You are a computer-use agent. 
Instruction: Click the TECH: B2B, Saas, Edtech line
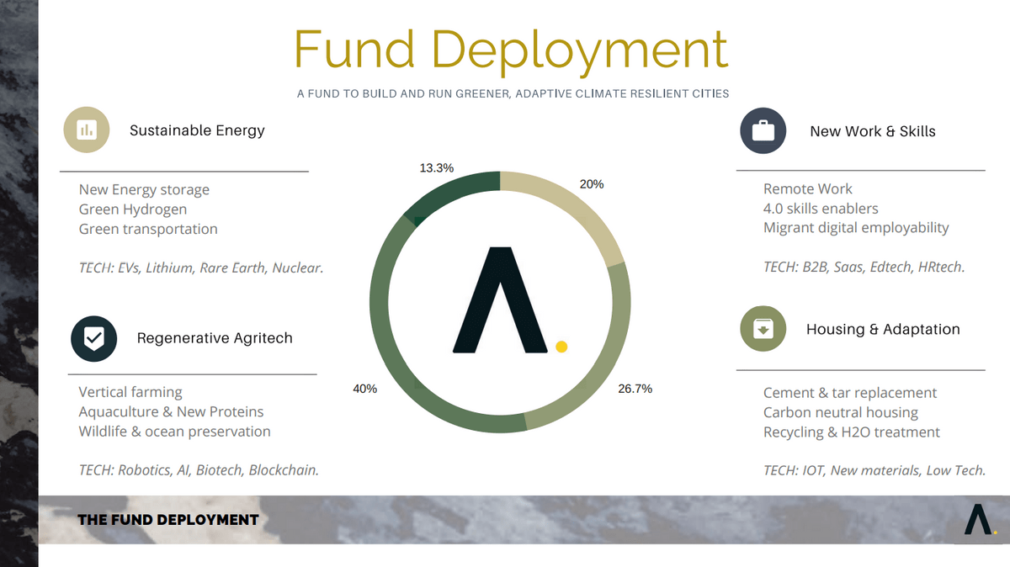tap(864, 268)
